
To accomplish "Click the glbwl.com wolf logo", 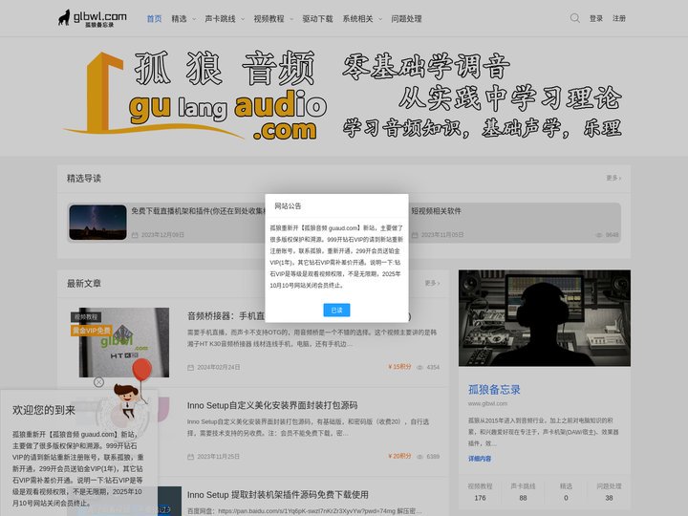I will click(92, 18).
